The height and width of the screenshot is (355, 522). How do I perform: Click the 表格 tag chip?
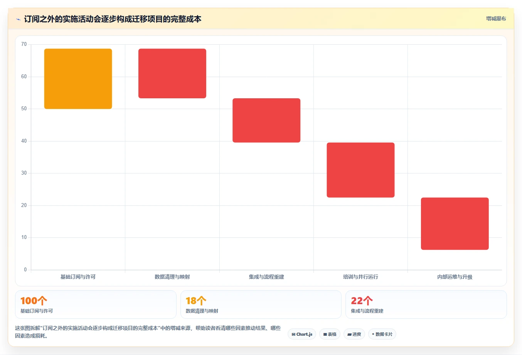pos(330,334)
